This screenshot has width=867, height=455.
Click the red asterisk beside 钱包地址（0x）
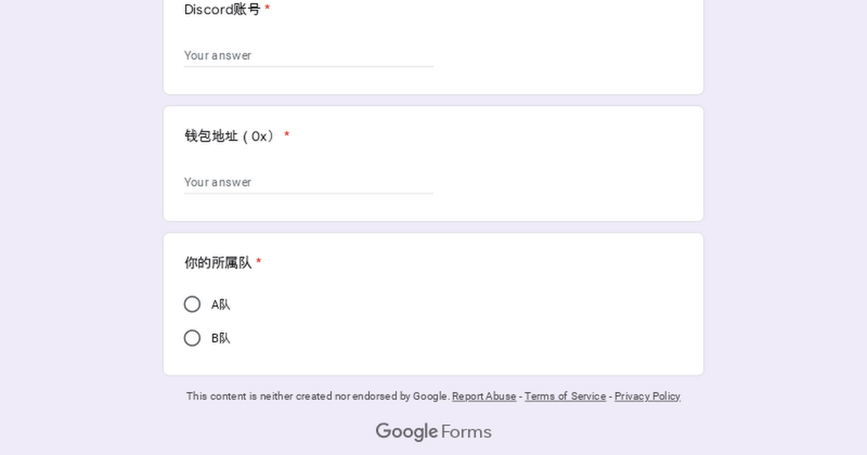pos(287,135)
